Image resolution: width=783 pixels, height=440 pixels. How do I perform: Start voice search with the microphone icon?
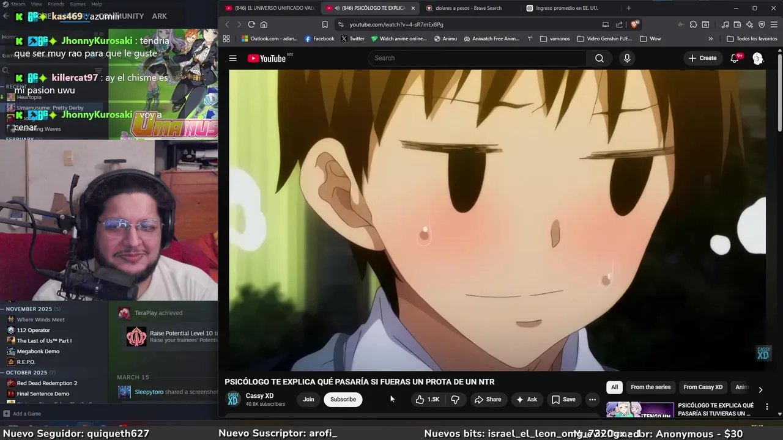(x=626, y=58)
